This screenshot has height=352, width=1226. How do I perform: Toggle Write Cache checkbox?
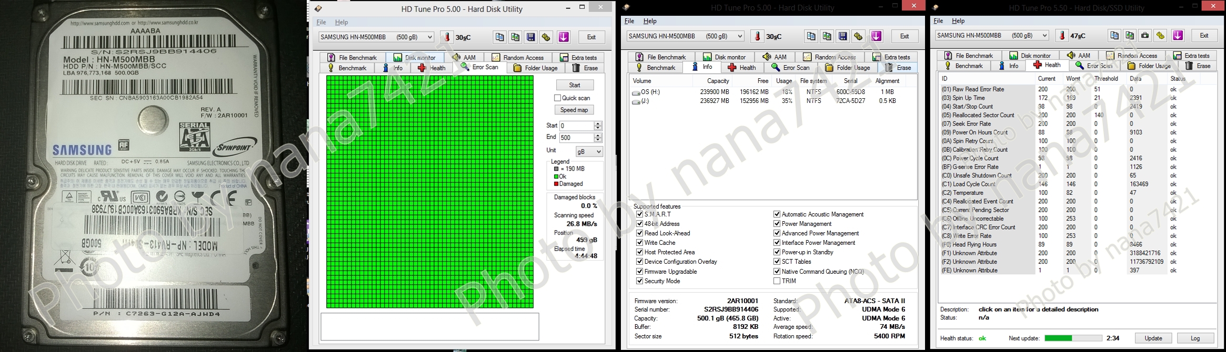pyautogui.click(x=639, y=242)
